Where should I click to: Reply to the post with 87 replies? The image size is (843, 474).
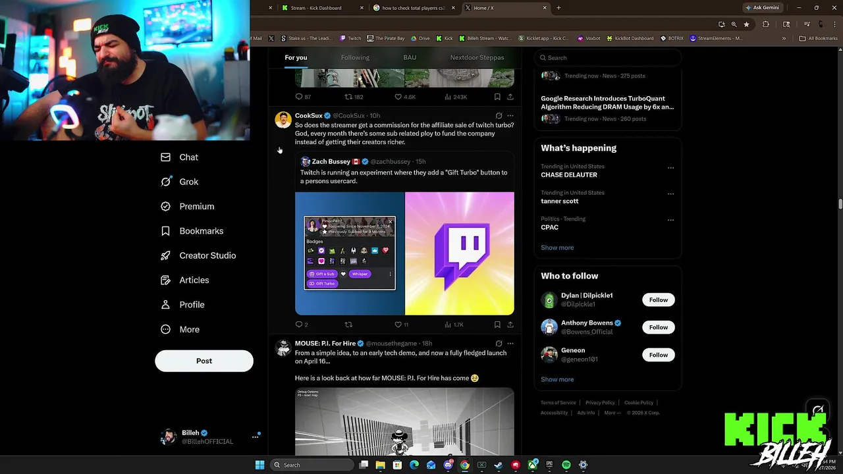303,97
